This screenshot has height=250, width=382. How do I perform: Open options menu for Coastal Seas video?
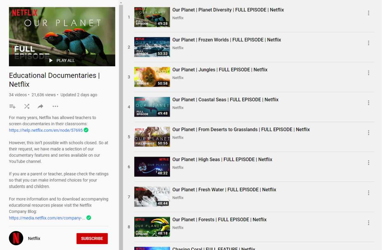368,102
